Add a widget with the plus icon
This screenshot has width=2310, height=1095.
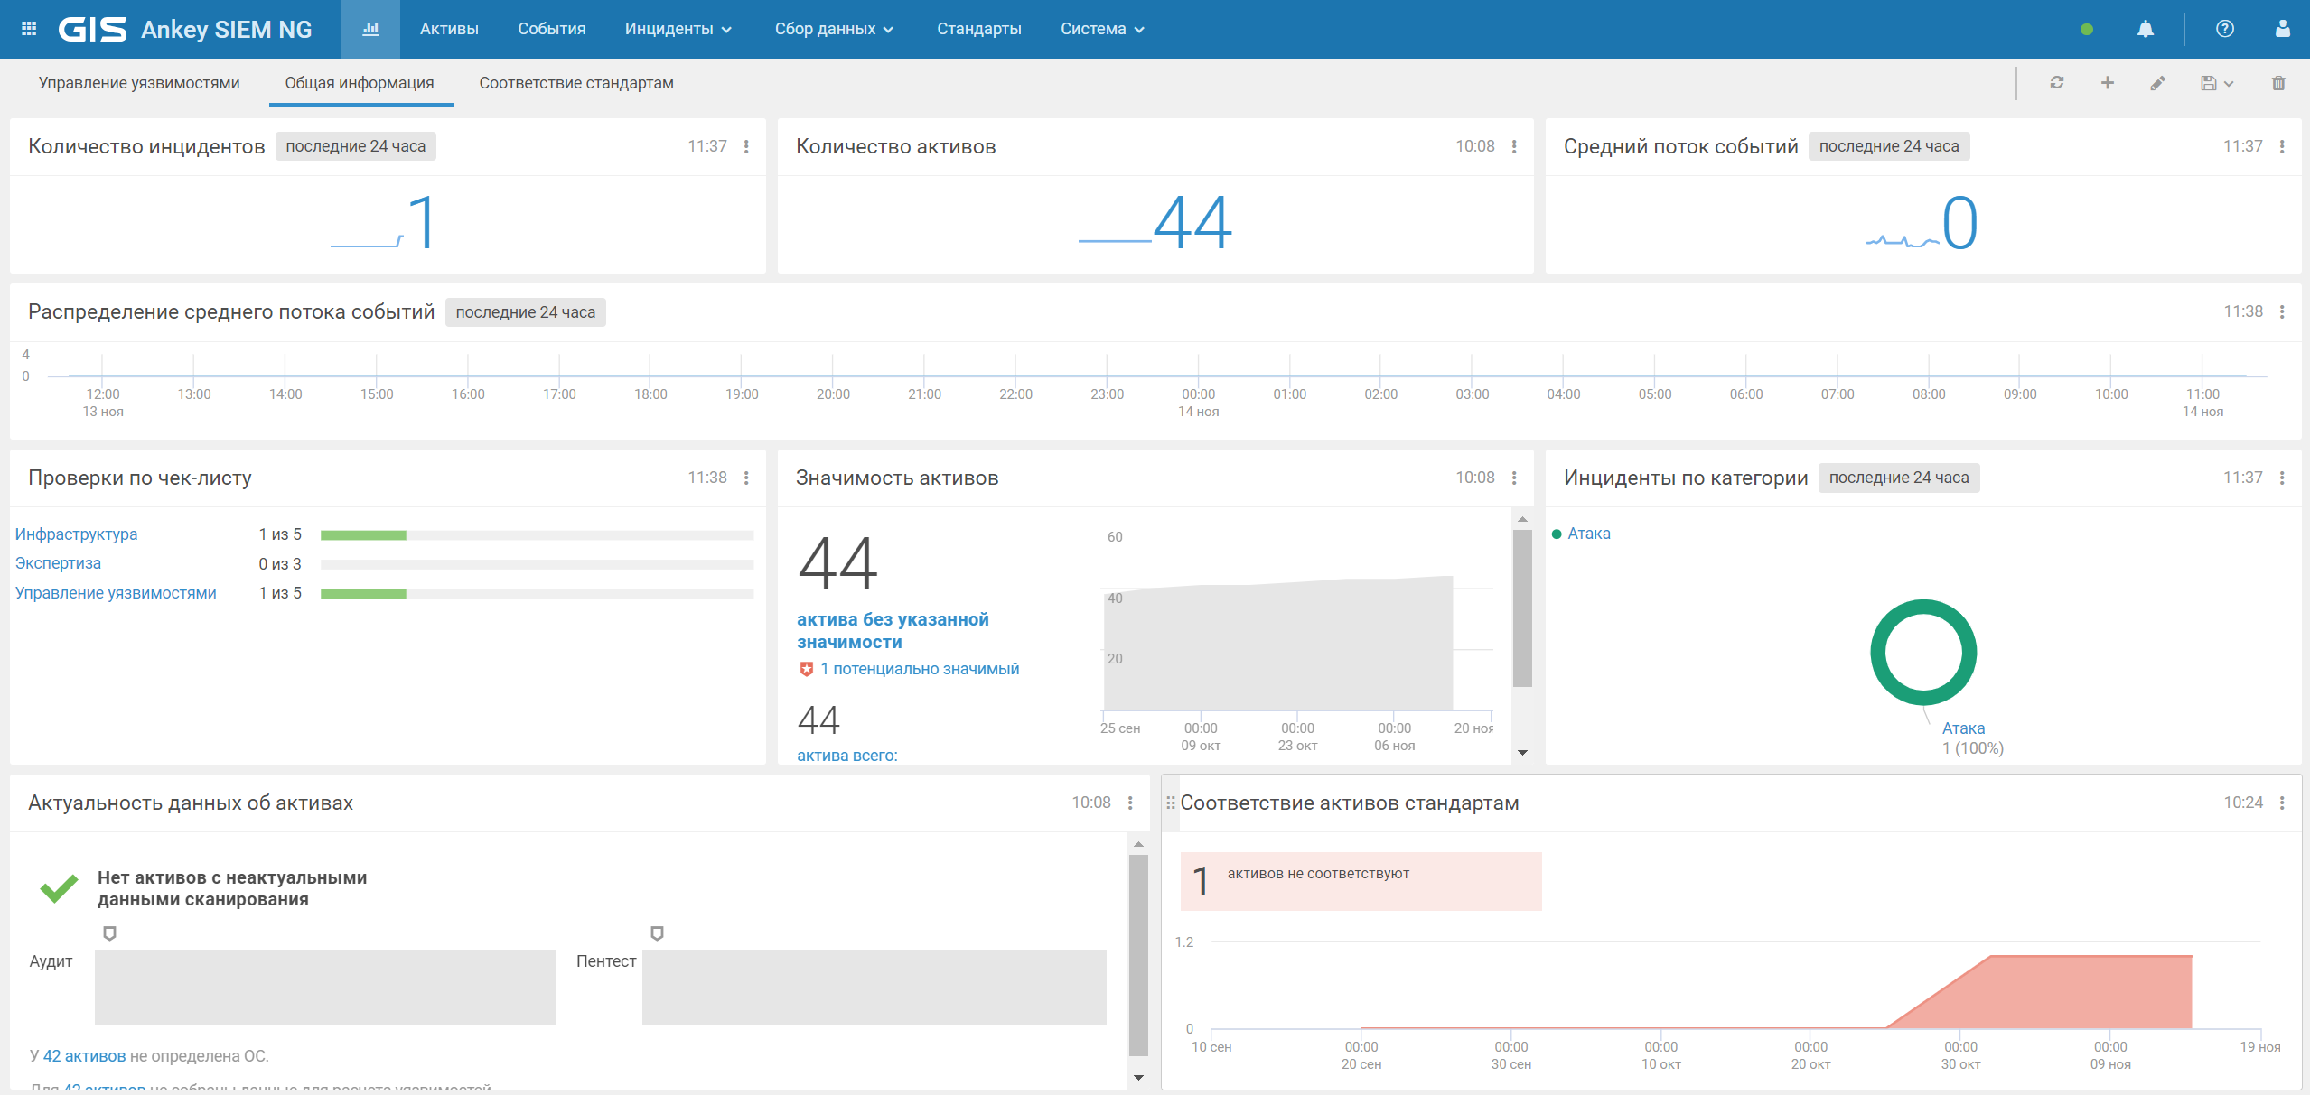click(2107, 83)
